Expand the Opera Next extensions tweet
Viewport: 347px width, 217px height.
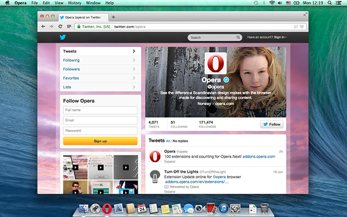click(x=170, y=162)
